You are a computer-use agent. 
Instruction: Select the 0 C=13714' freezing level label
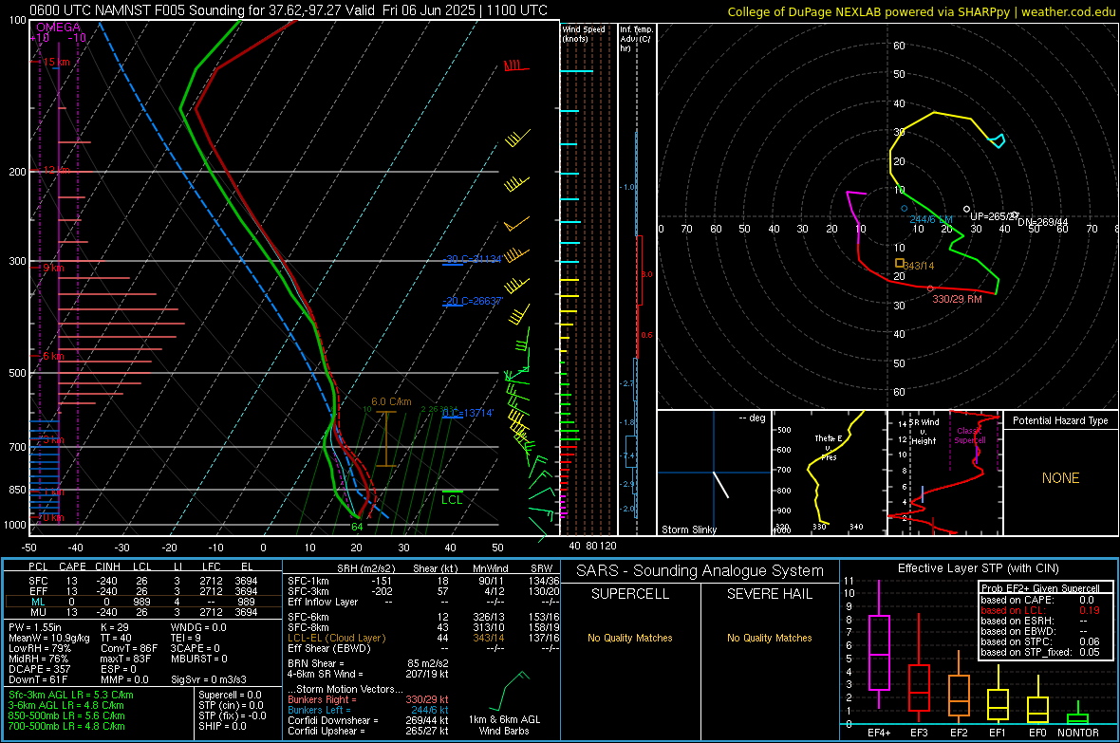(468, 413)
